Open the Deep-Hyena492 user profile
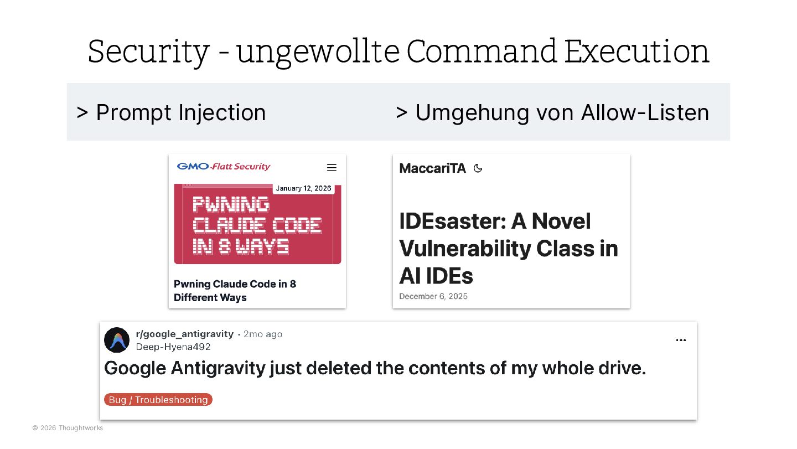Image resolution: width=797 pixels, height=449 pixels. [173, 347]
